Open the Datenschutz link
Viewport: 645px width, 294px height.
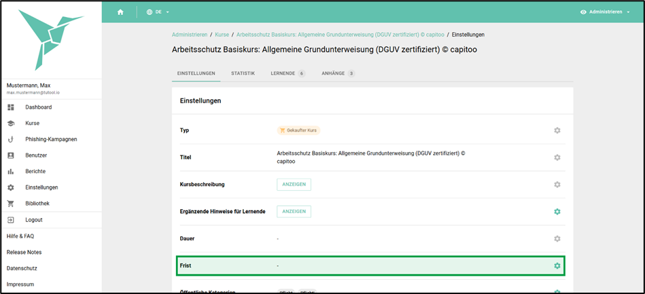[22, 268]
